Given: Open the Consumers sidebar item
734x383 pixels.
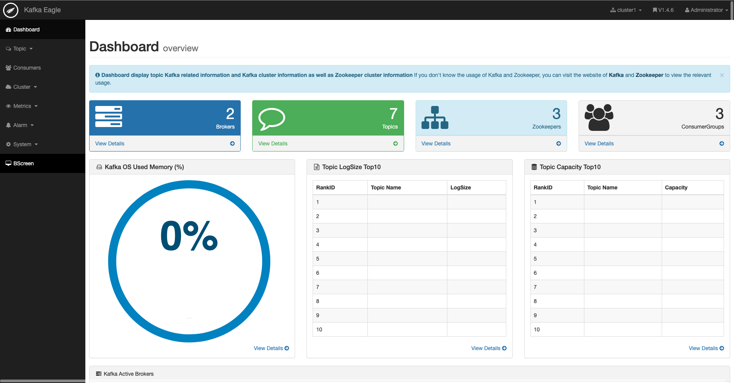Looking at the screenshot, I should point(42,68).
